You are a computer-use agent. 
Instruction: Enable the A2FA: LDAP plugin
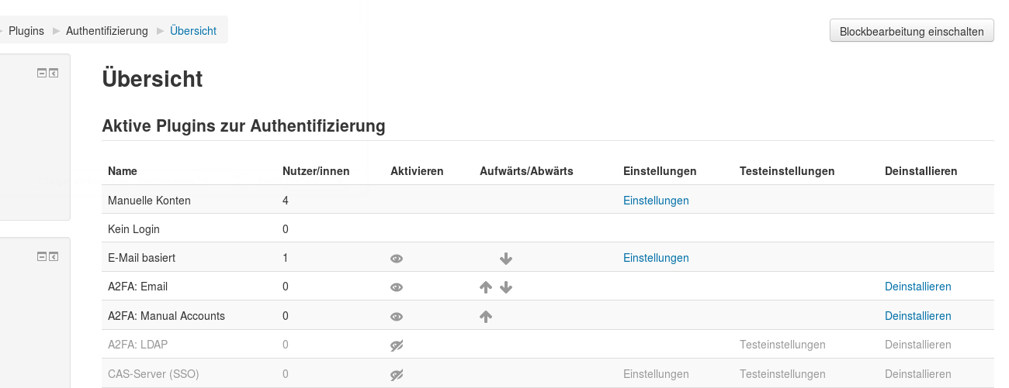pyautogui.click(x=397, y=345)
